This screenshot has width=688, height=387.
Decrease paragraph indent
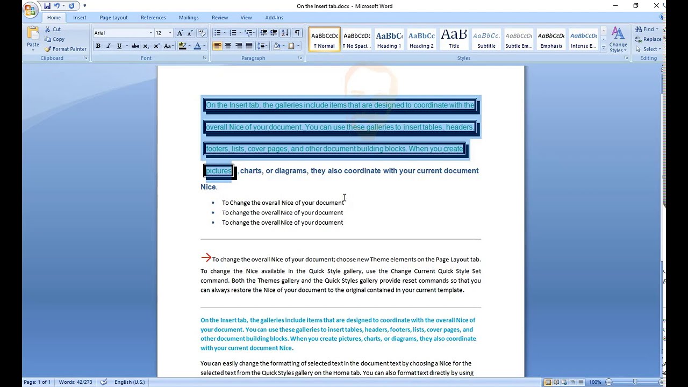click(263, 33)
